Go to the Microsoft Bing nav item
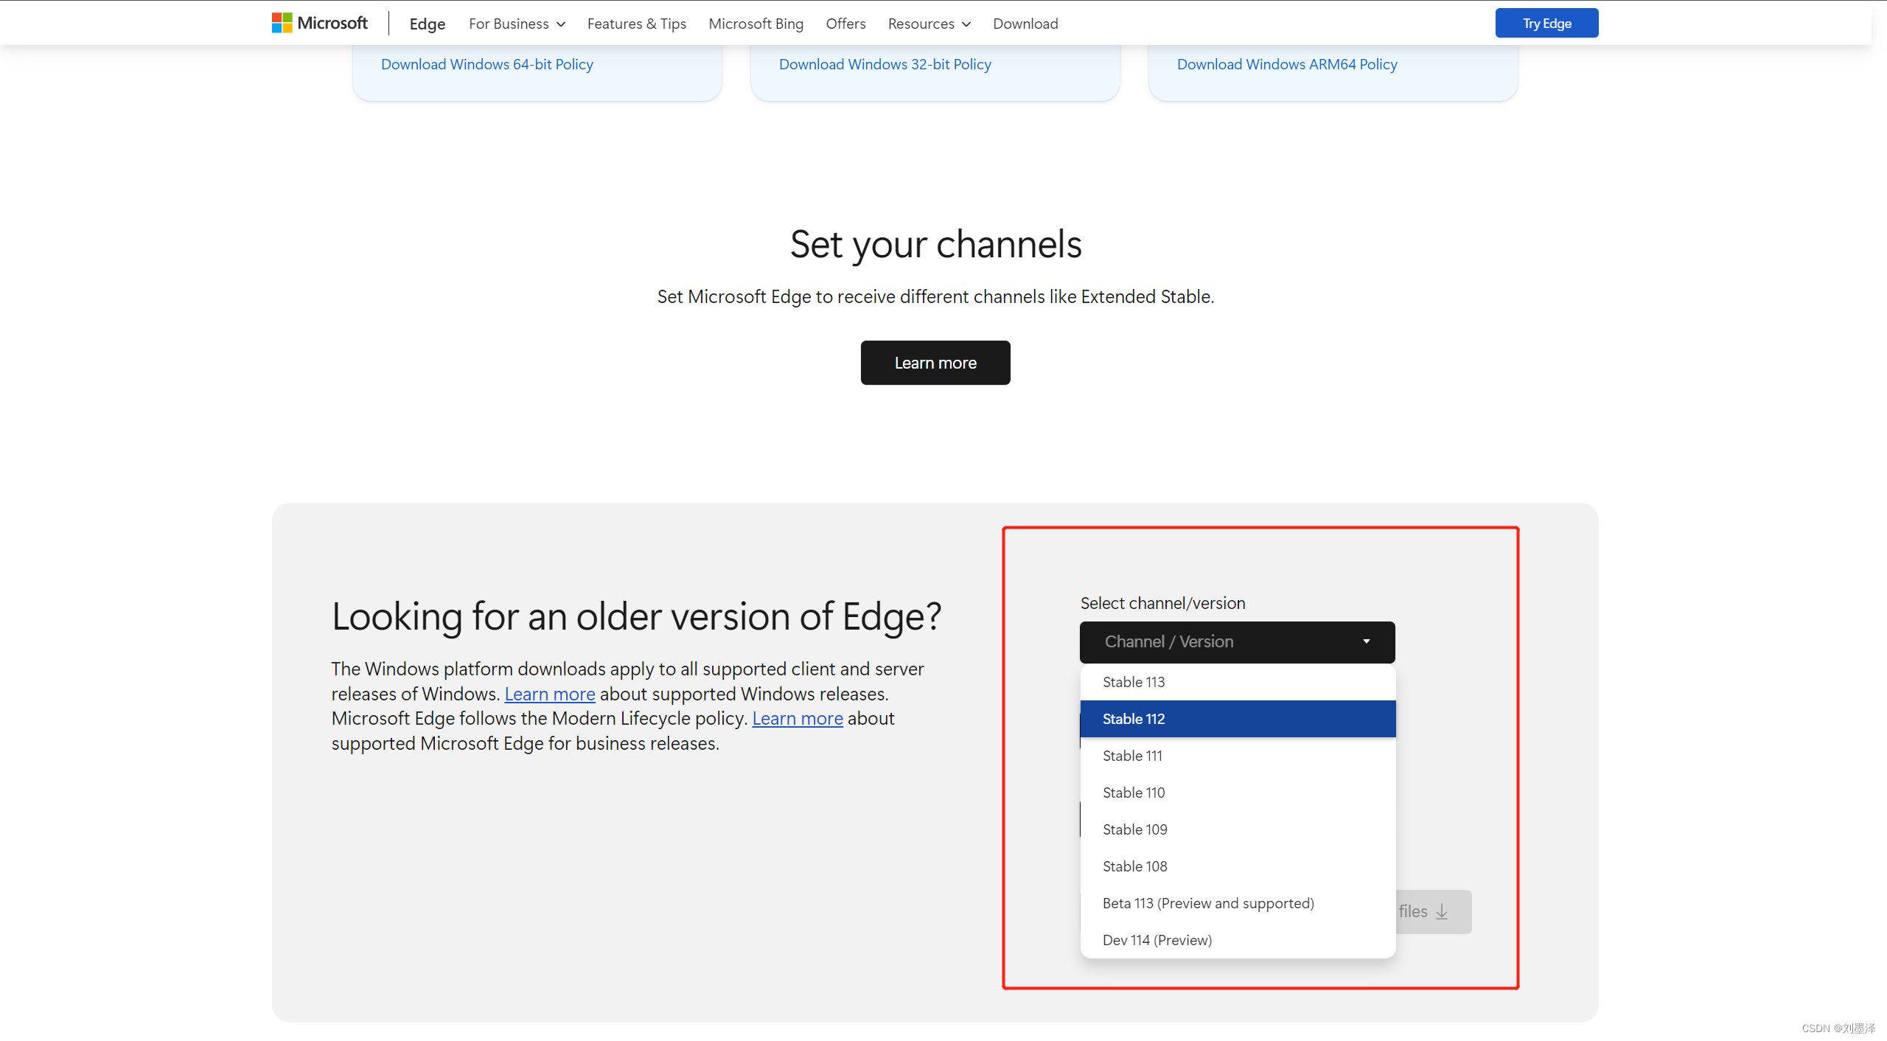This screenshot has height=1041, width=1887. tap(756, 24)
